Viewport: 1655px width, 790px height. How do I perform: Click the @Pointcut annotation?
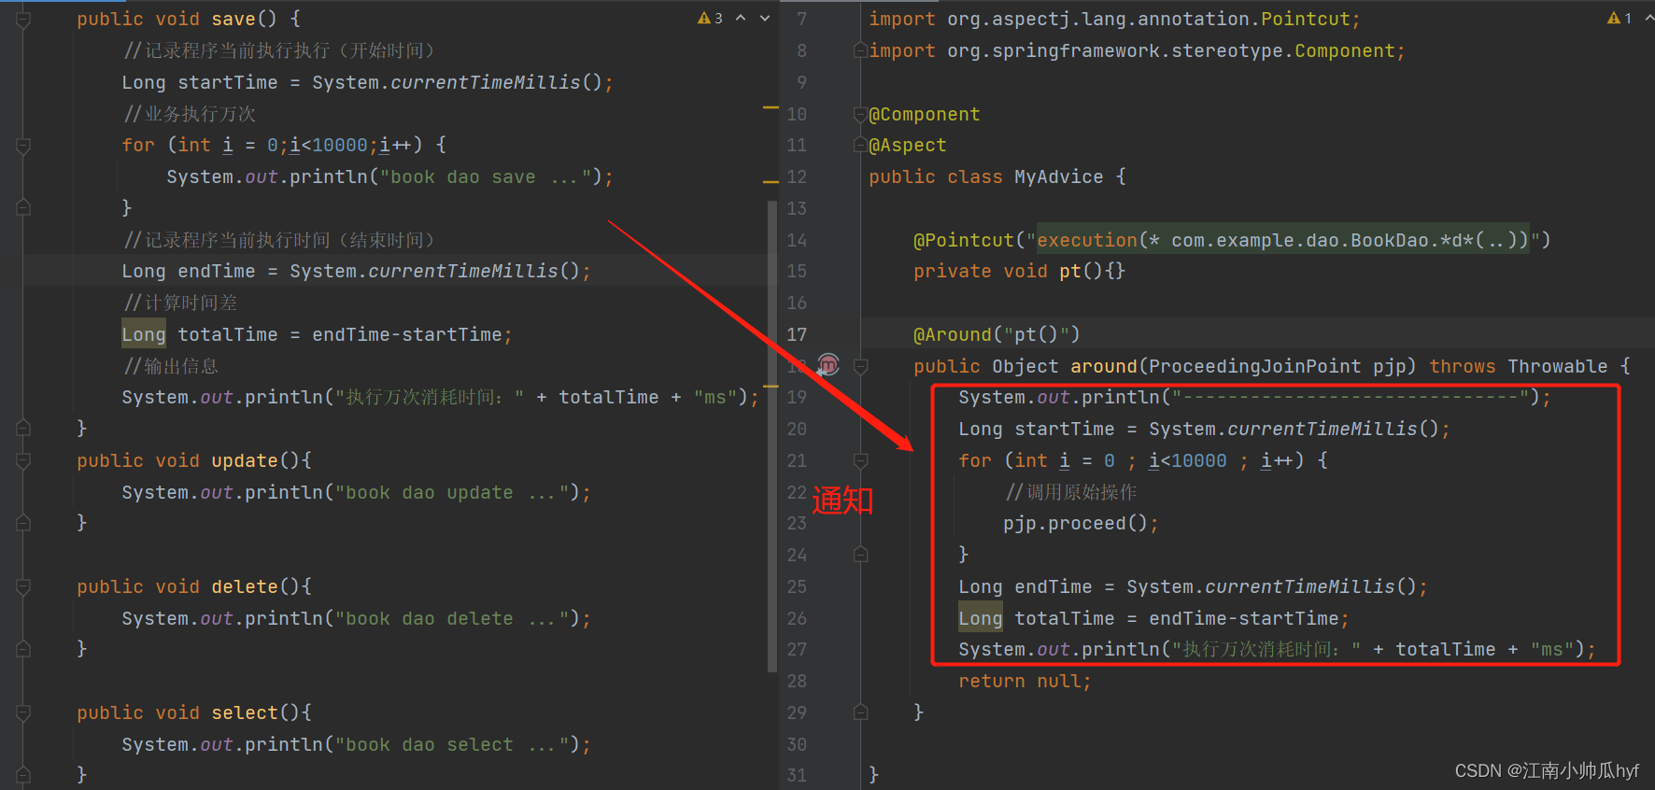click(x=963, y=240)
